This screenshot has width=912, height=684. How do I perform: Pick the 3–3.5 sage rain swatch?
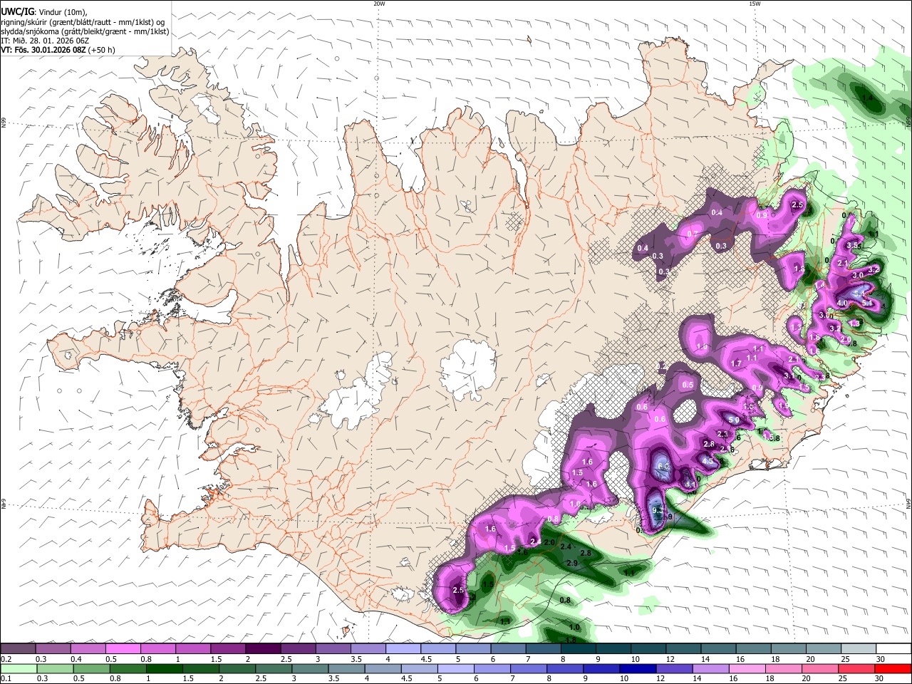click(x=310, y=668)
